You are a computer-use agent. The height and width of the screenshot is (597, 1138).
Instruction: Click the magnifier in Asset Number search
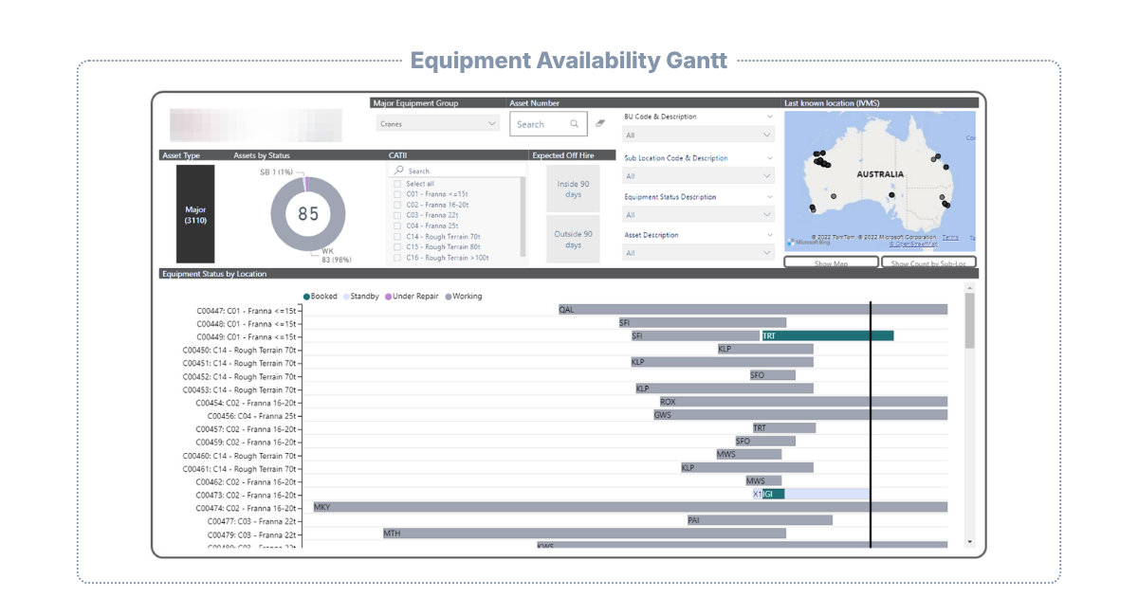575,124
